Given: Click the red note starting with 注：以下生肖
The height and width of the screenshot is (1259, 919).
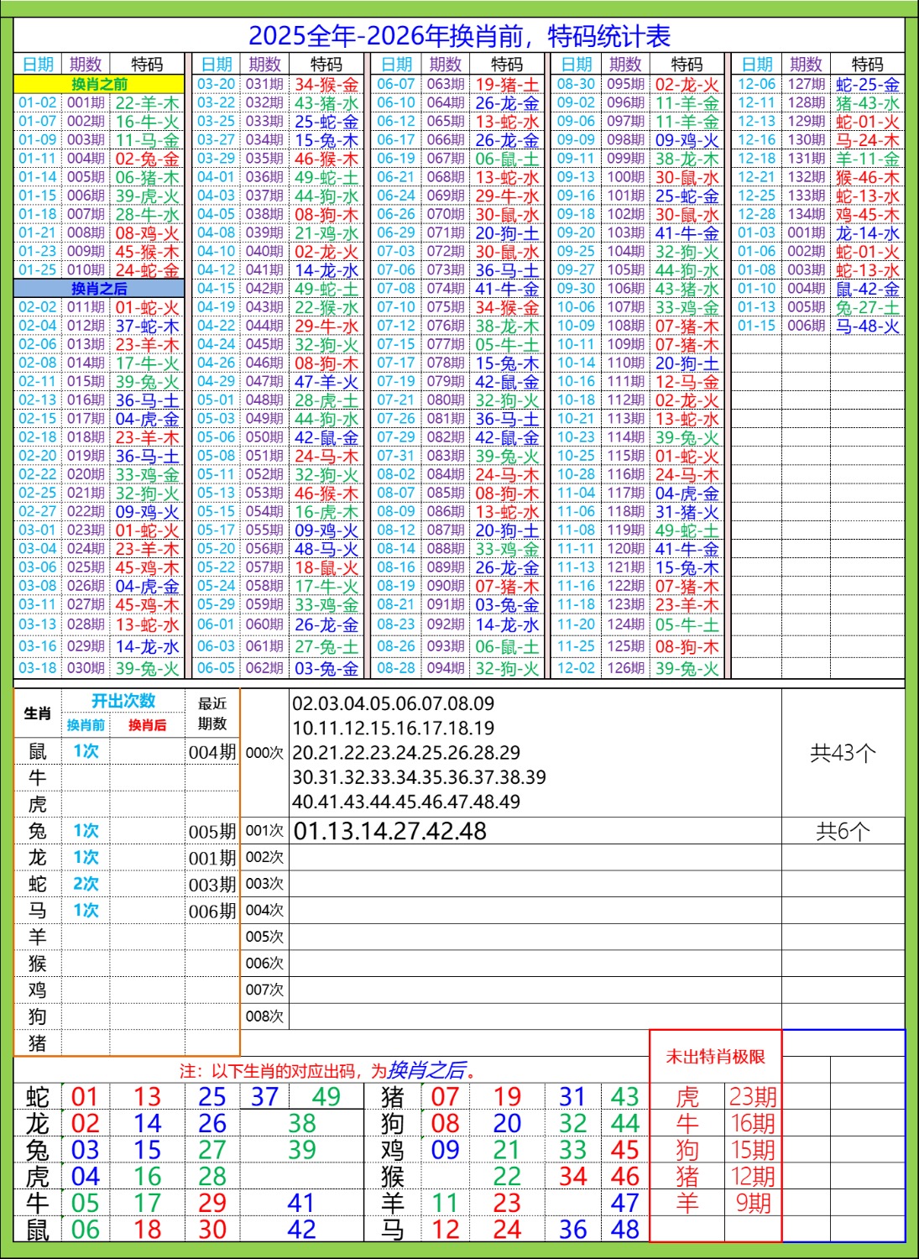Looking at the screenshot, I should pos(327,1071).
